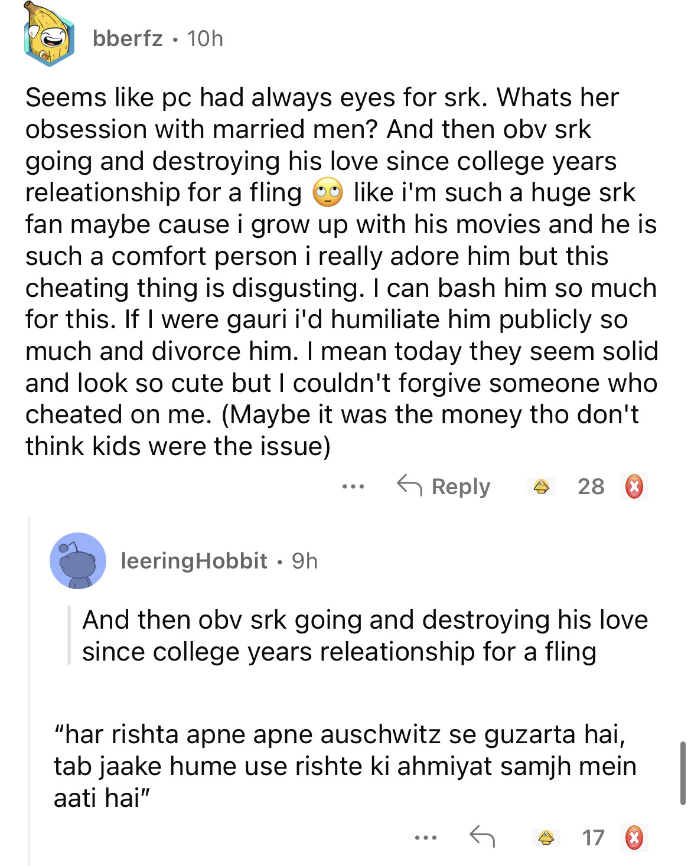Upvote bberfz's comment

point(542,487)
